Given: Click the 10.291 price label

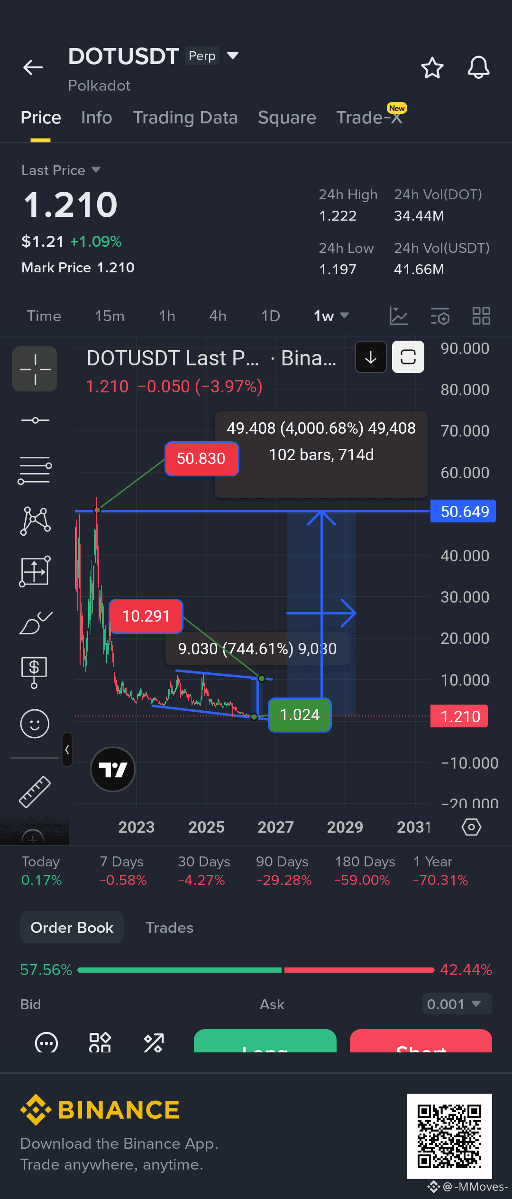Looking at the screenshot, I should click(146, 616).
